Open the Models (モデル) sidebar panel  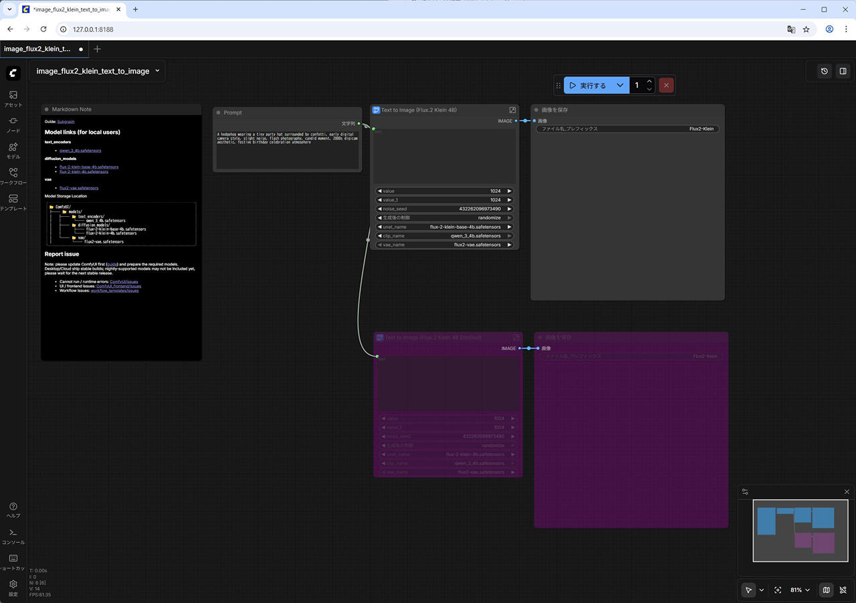(13, 150)
